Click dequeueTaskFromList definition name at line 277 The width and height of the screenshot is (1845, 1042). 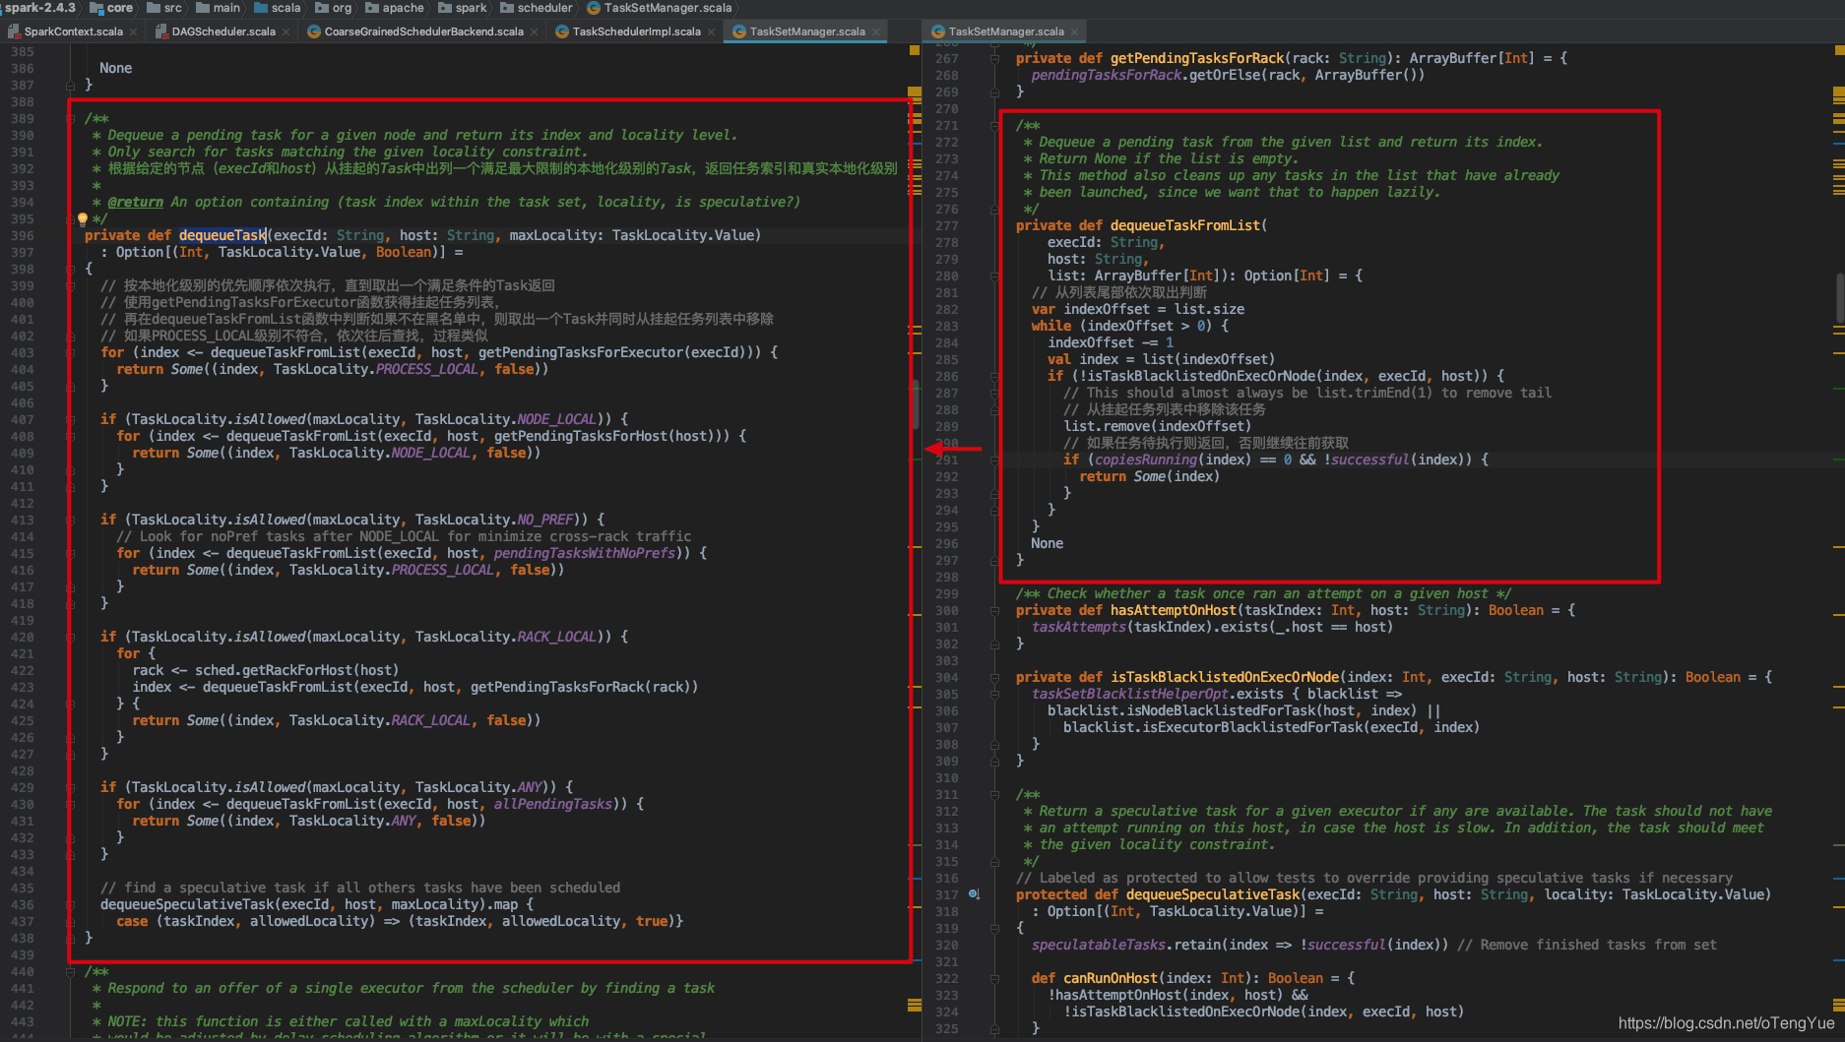click(1185, 225)
